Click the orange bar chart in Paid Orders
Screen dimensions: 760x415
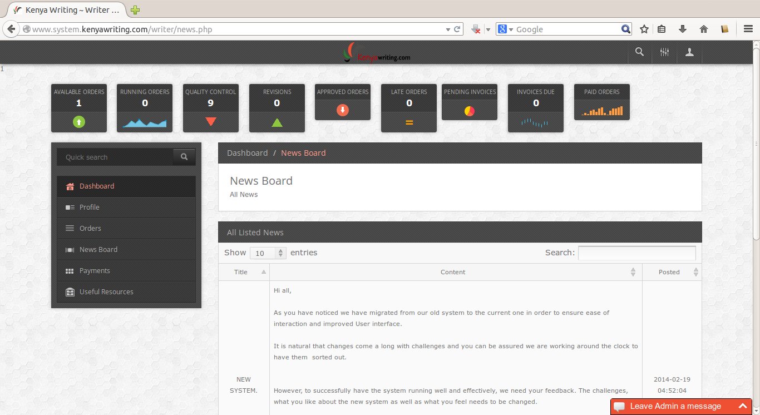click(602, 111)
